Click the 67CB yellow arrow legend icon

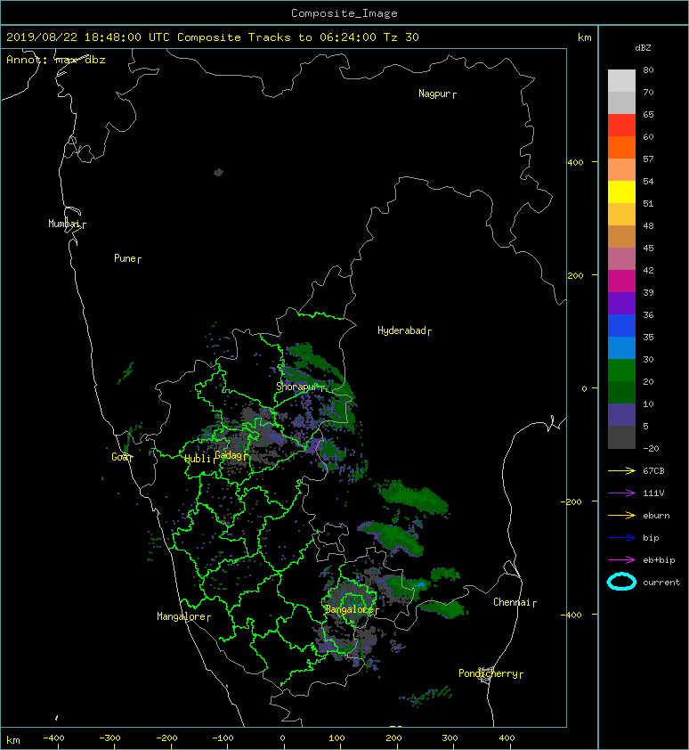click(621, 470)
